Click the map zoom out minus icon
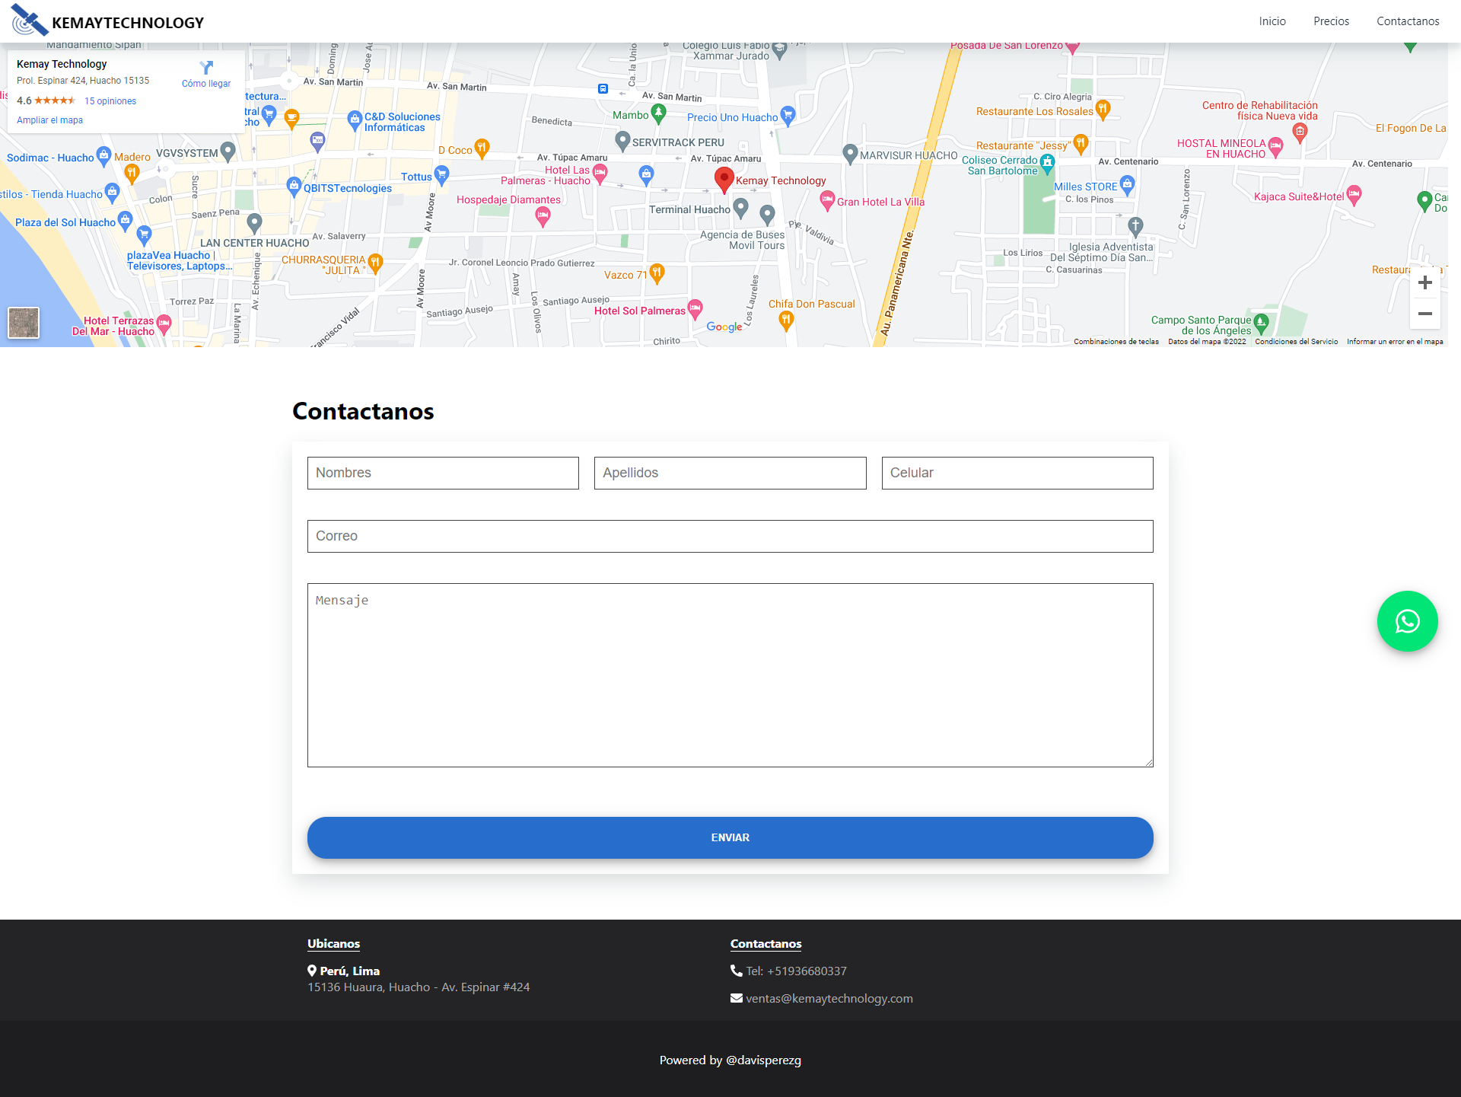This screenshot has width=1461, height=1097. click(1424, 314)
